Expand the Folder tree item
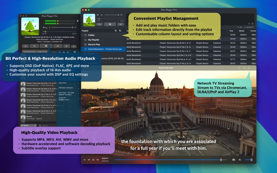 pos(82,35)
